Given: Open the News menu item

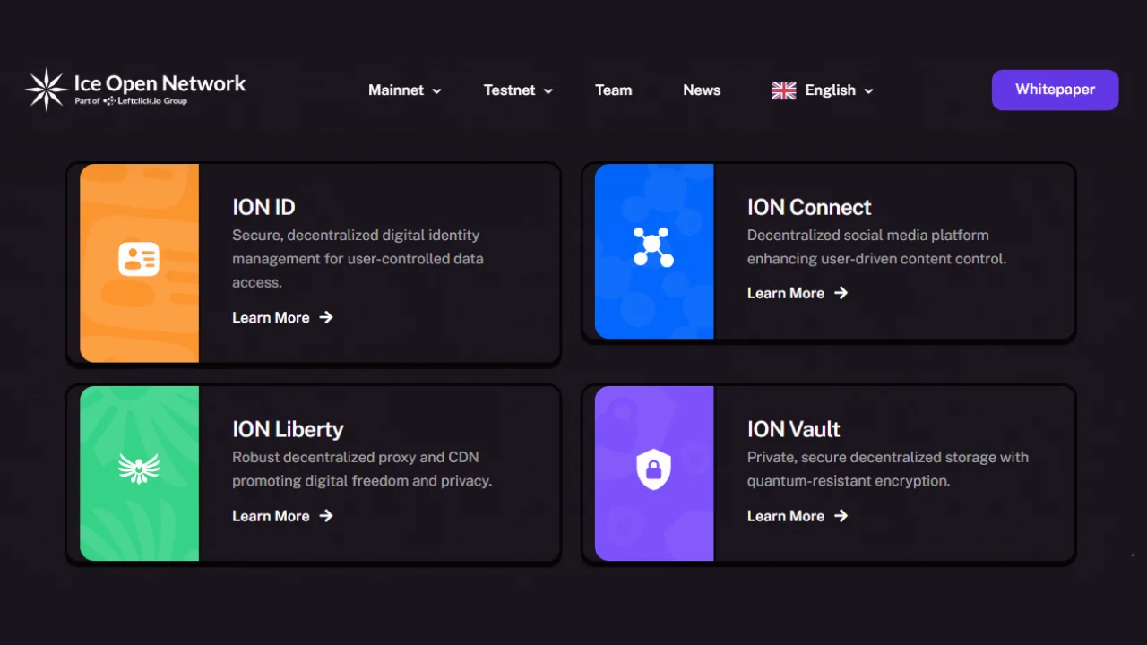Looking at the screenshot, I should (x=701, y=90).
